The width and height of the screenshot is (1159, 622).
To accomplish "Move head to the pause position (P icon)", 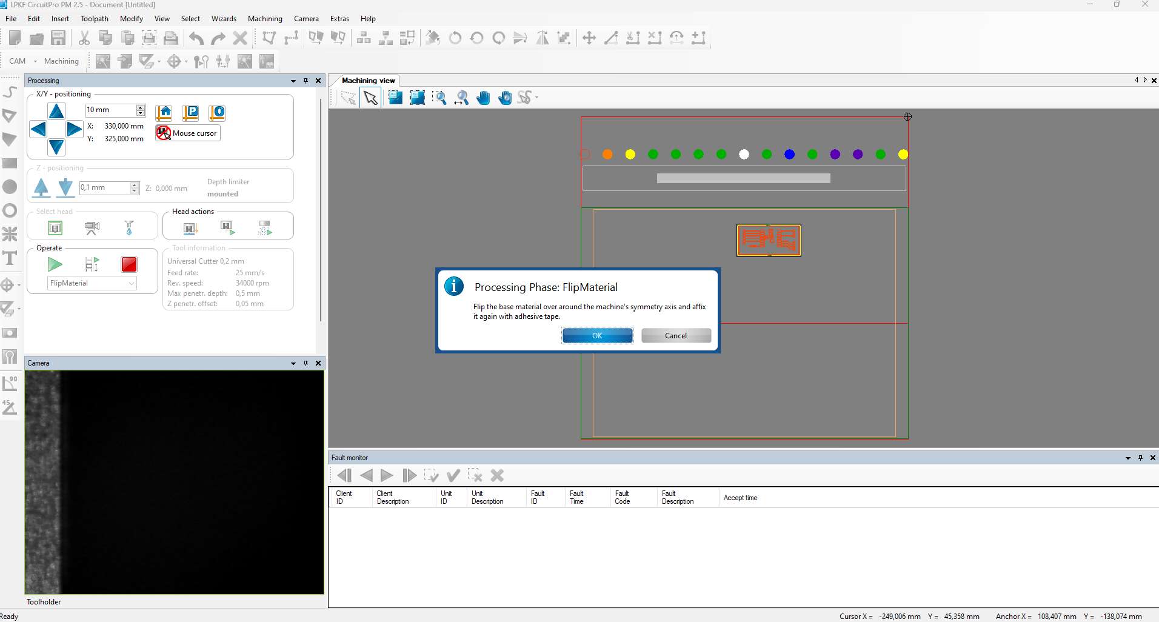I will (x=191, y=113).
